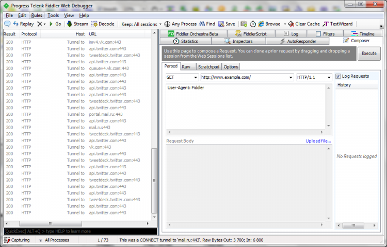Viewport: 387px width, 247px height.
Task: Open dropdown arrow next to Remove X
Action: point(45,24)
